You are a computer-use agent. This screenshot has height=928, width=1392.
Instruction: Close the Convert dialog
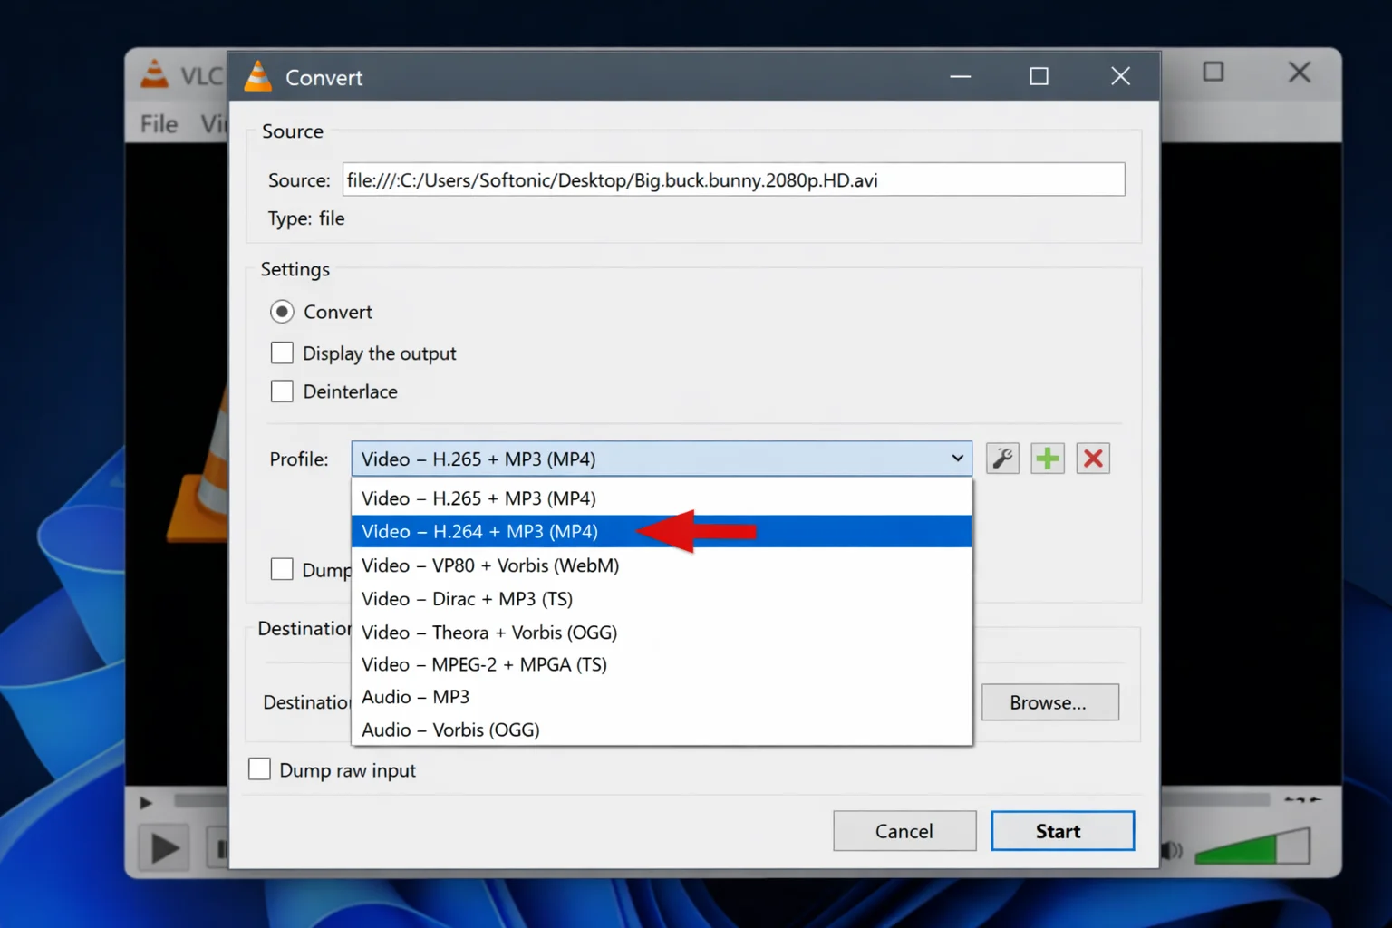point(1120,77)
